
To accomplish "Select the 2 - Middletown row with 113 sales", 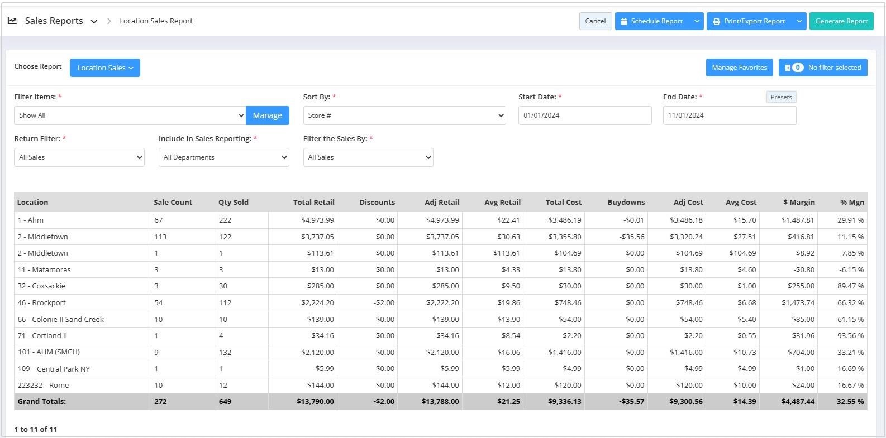I will (440, 237).
